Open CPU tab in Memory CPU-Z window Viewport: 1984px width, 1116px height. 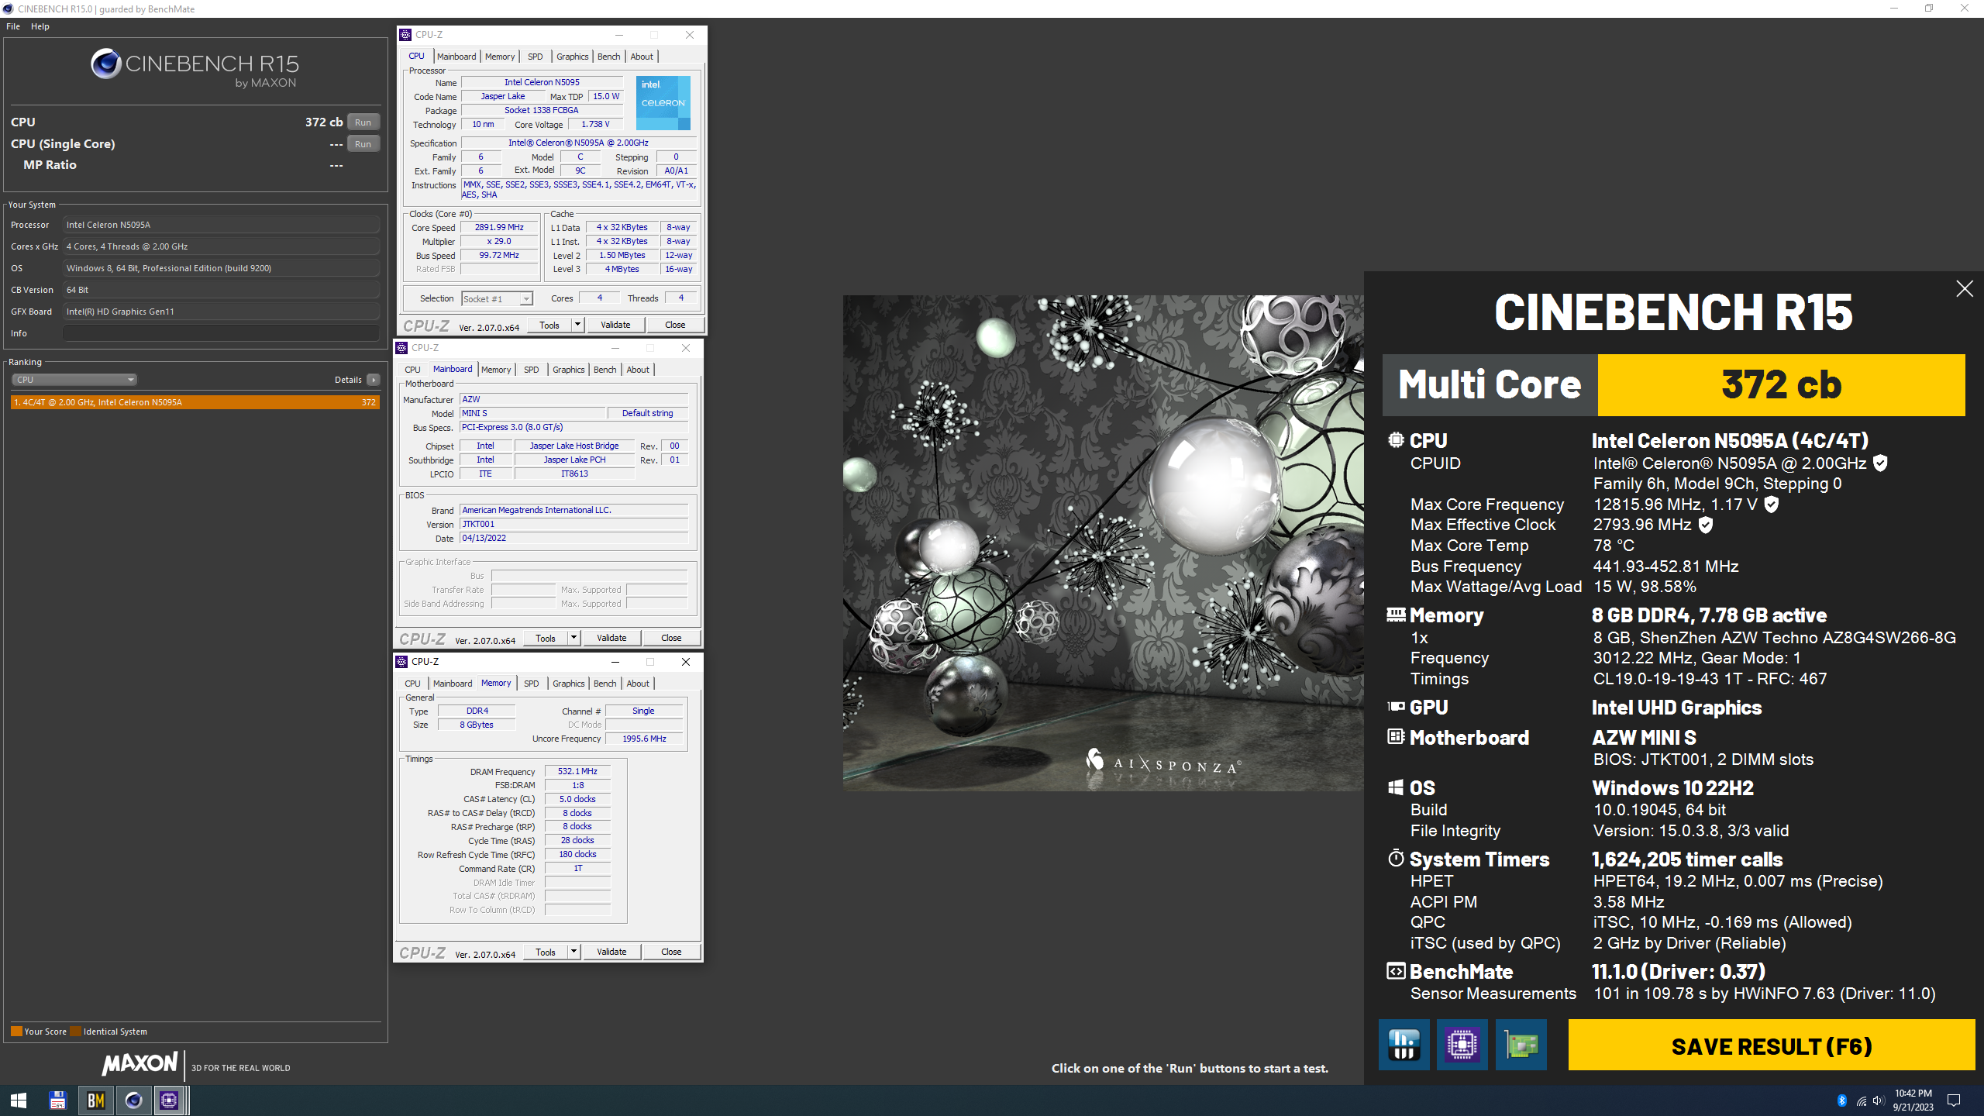tap(412, 684)
